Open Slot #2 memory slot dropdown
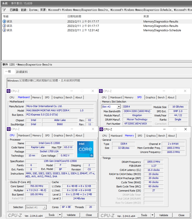This screenshot has width=192, height=219. pyautogui.click(x=119, y=107)
